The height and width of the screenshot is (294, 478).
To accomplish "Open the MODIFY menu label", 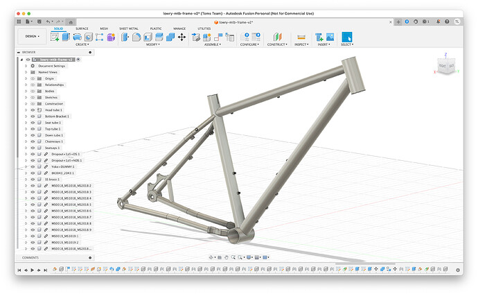I will [x=152, y=44].
